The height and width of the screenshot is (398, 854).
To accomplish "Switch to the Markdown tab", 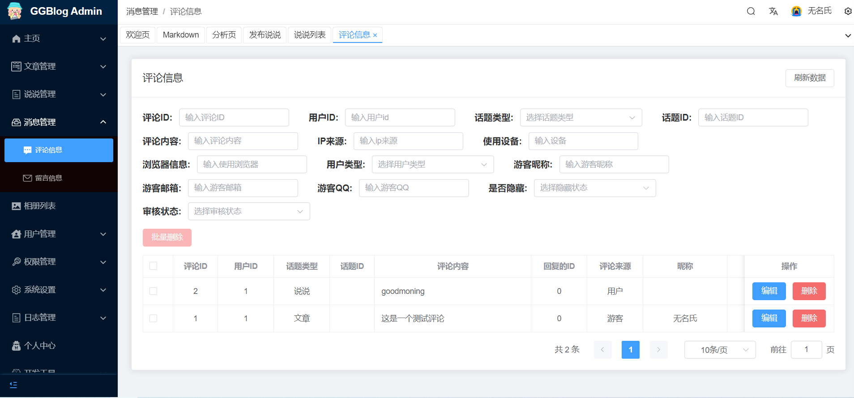I will (181, 35).
